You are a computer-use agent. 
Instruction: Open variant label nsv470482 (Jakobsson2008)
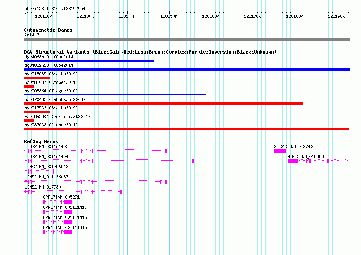tap(55, 99)
